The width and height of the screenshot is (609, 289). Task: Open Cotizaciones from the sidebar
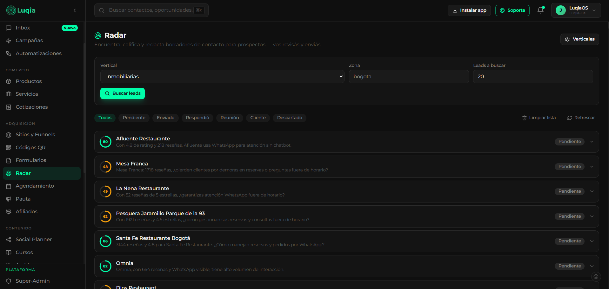coord(42,107)
